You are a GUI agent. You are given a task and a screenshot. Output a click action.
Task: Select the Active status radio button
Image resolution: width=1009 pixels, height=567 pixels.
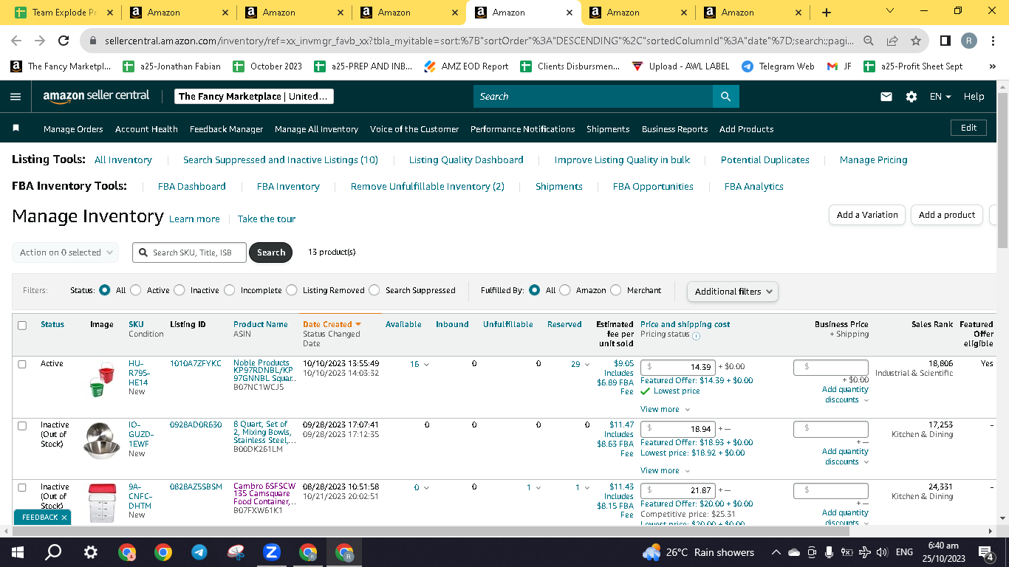click(135, 290)
